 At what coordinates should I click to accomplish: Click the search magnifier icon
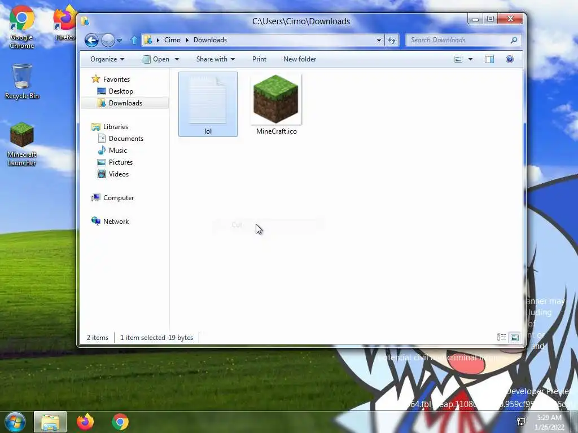(514, 40)
